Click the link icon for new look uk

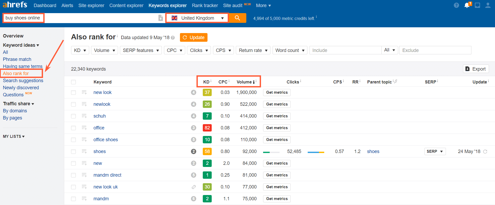click(x=194, y=187)
